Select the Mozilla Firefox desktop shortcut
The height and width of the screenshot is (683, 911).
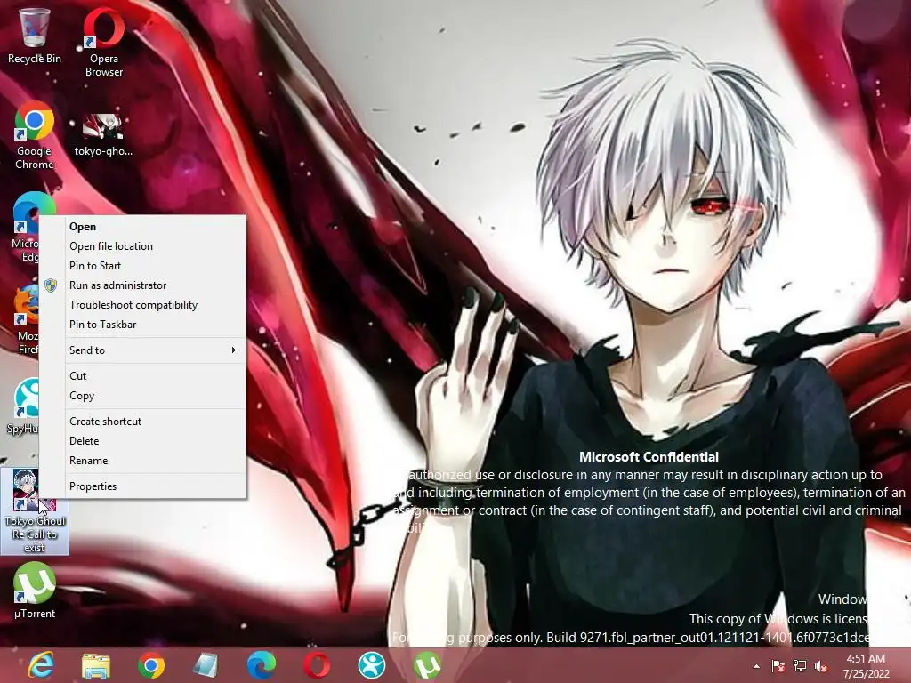[26, 319]
